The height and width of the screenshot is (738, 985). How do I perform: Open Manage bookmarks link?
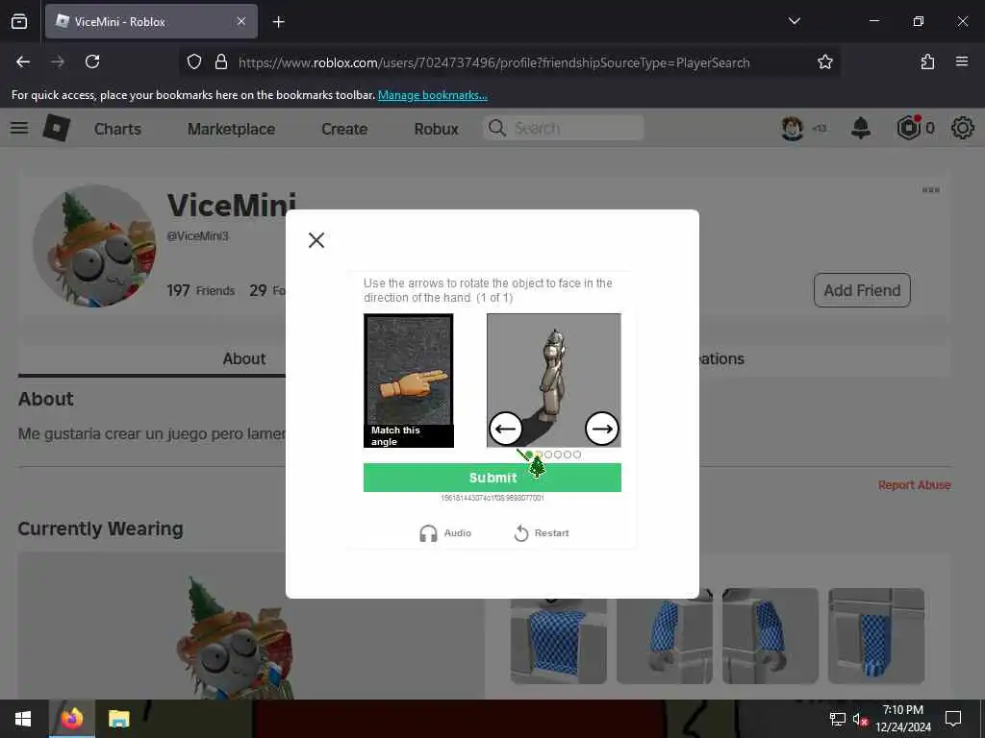click(432, 95)
